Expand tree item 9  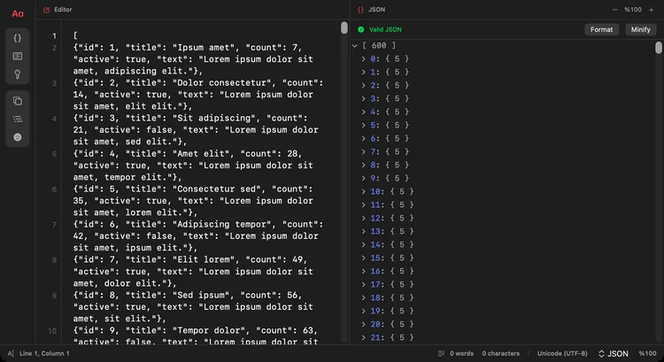pos(363,178)
